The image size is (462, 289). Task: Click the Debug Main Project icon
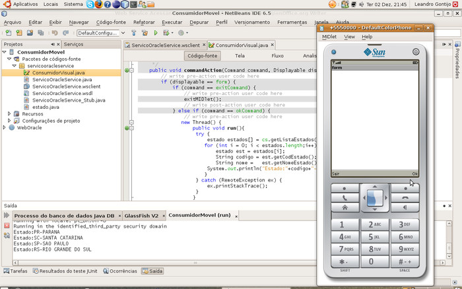point(166,33)
